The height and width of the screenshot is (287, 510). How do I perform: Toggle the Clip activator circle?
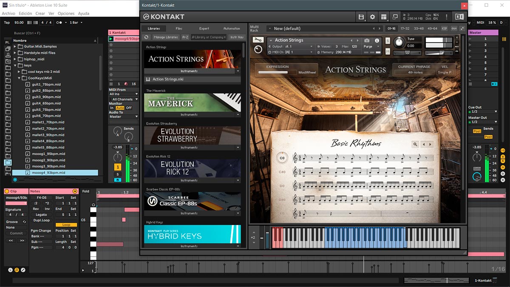7,191
